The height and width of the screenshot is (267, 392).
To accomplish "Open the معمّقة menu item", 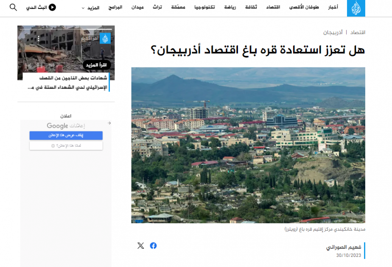I will pyautogui.click(x=178, y=7).
